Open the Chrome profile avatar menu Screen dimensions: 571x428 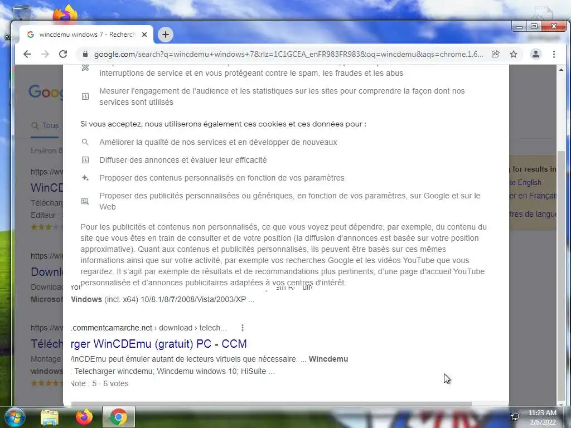coord(536,54)
